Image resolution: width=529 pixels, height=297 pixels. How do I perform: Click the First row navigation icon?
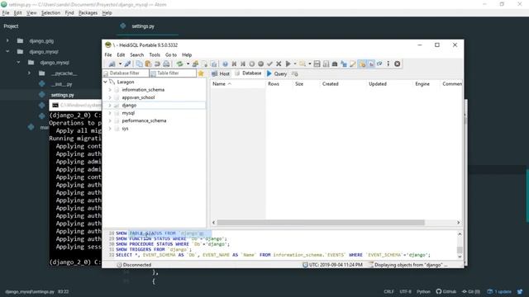[x=234, y=64]
